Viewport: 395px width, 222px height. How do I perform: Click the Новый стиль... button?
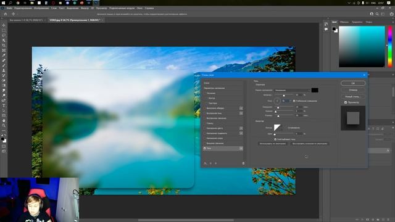coord(353,96)
